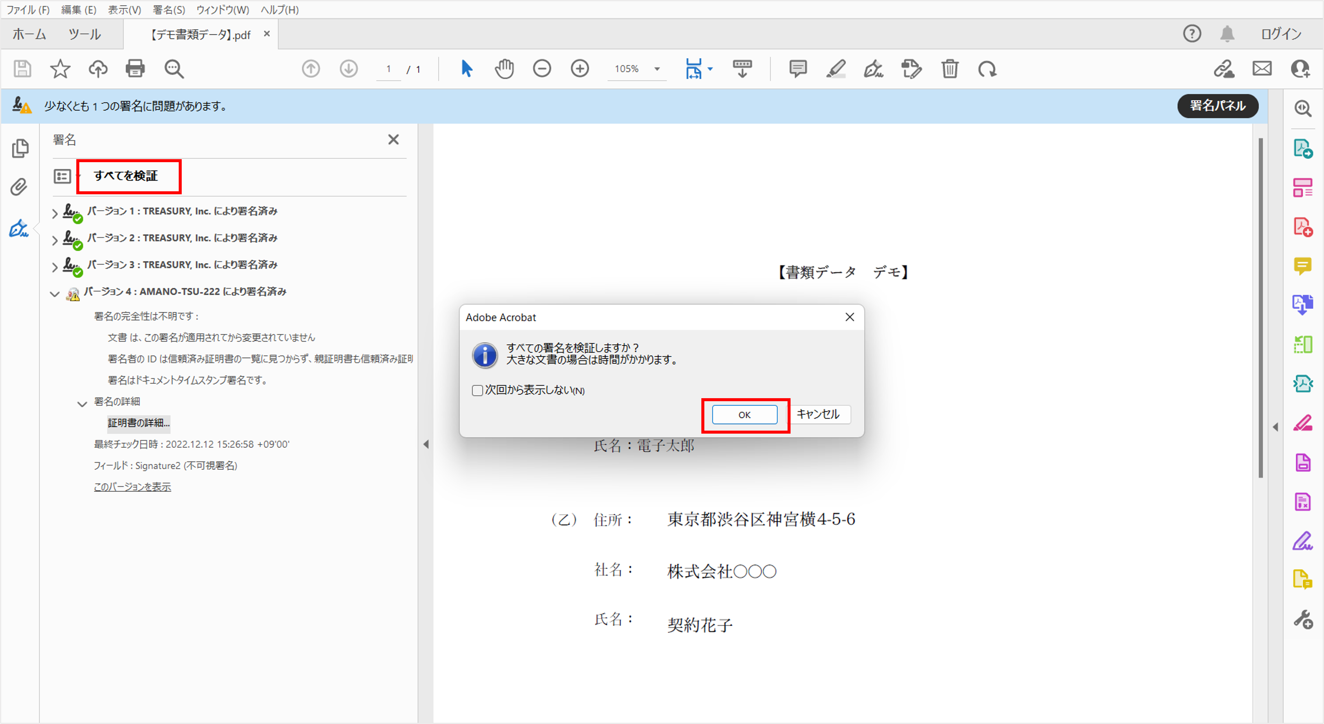Click the document vertical scrollbar

pos(1260,308)
